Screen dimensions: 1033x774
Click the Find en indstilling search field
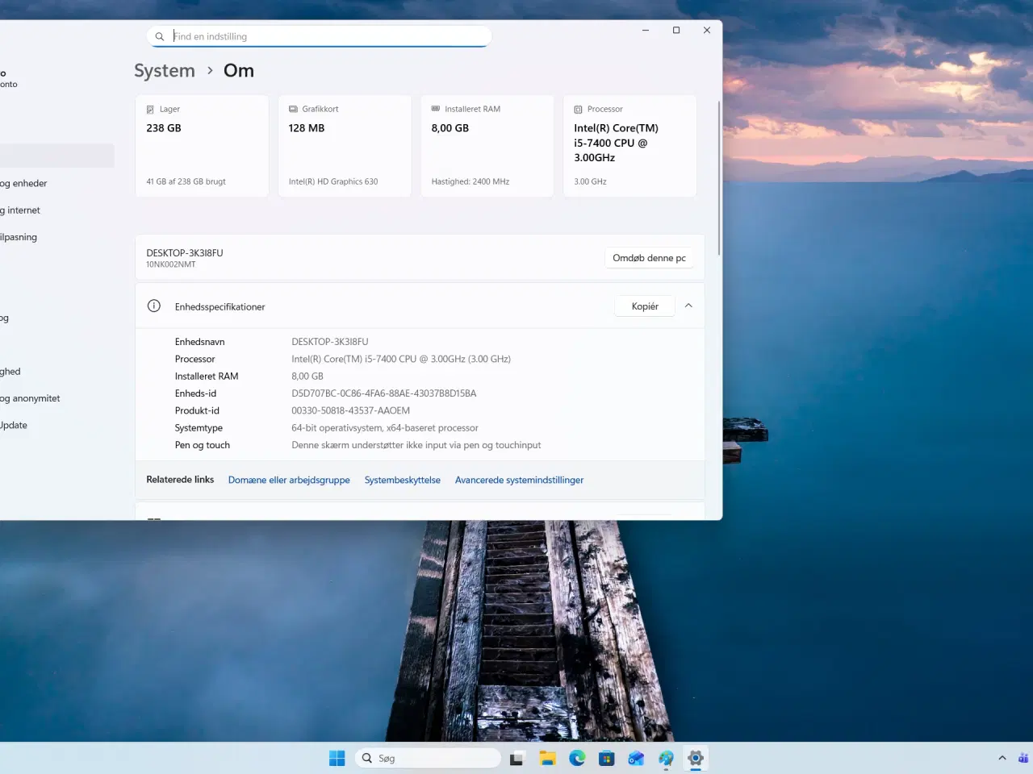319,36
